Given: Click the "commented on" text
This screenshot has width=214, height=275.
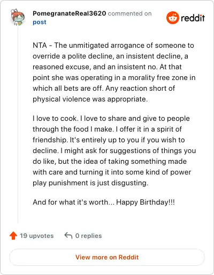Looking at the screenshot, I should tap(129, 13).
